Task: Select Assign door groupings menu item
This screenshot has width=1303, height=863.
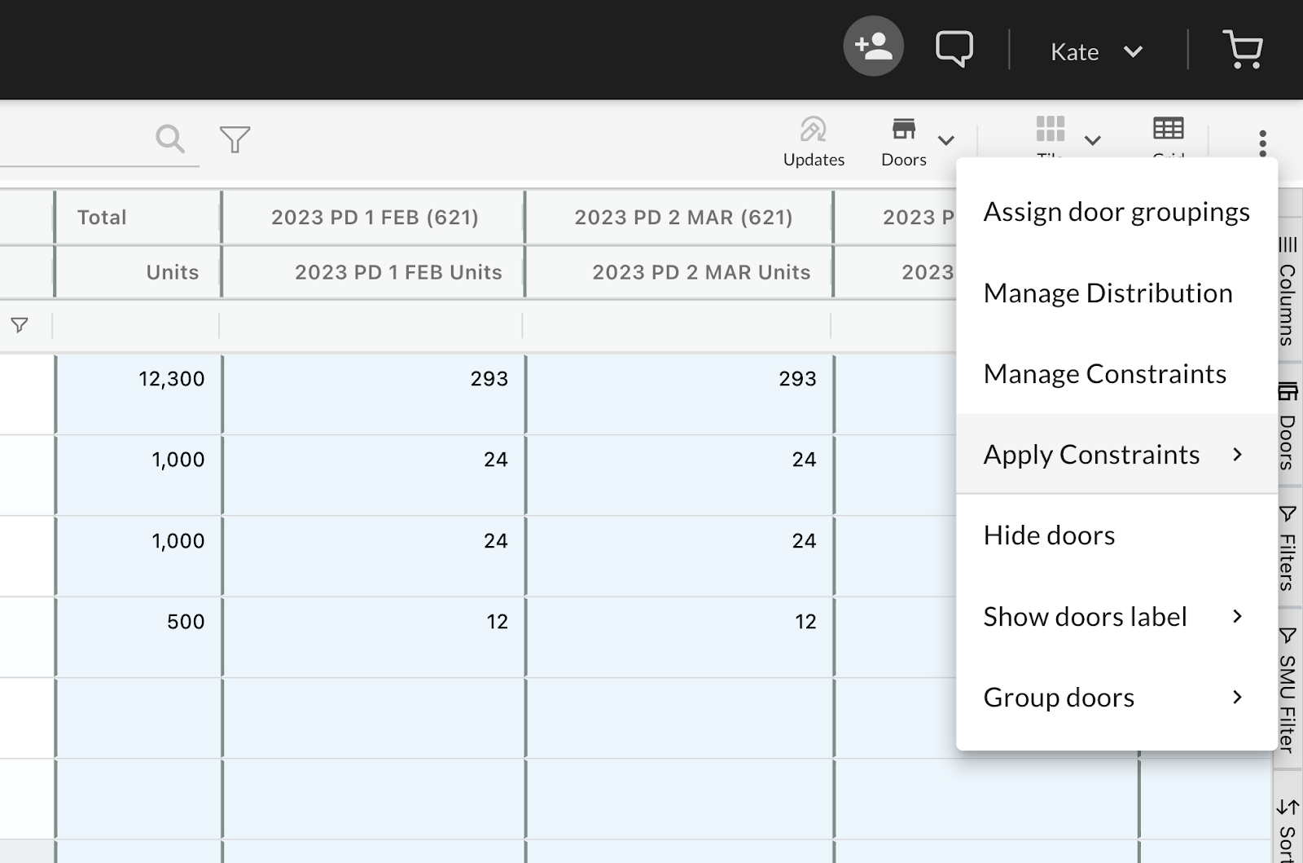Action: 1116,212
